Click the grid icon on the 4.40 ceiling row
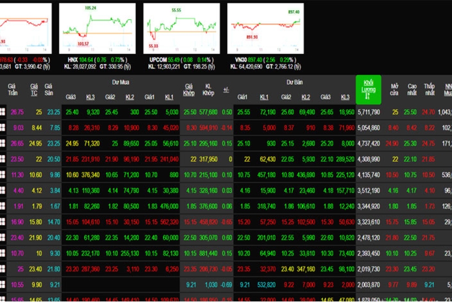 [2, 191]
